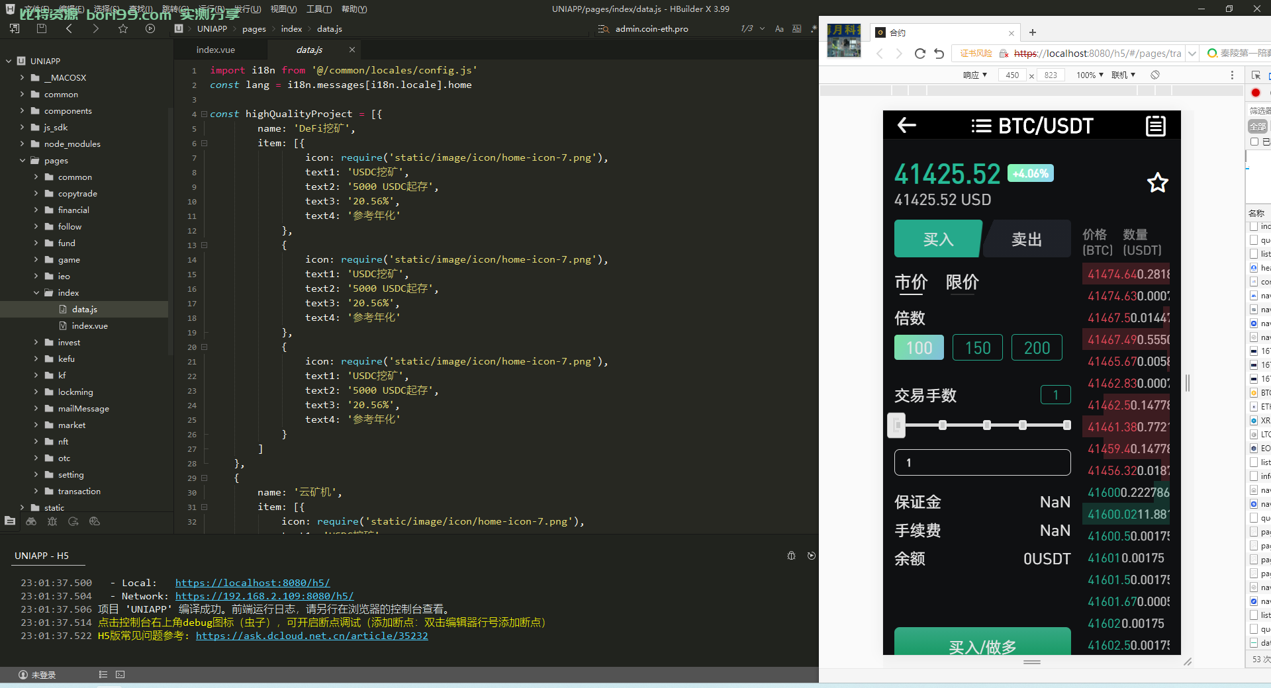Open a new browser tab with plus
The width and height of the screenshot is (1271, 688).
1033,32
